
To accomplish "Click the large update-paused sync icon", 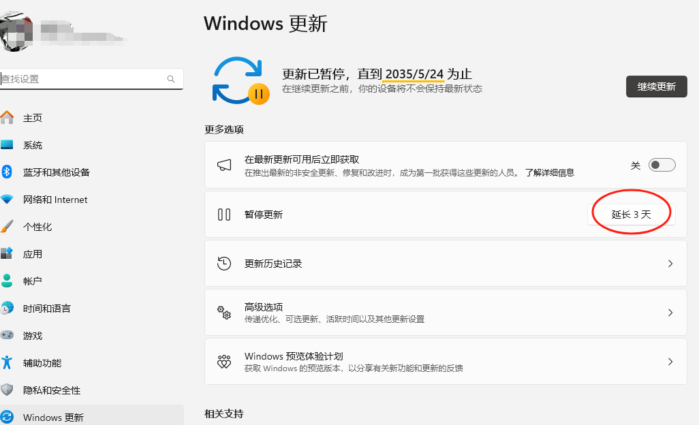I will click(x=240, y=80).
